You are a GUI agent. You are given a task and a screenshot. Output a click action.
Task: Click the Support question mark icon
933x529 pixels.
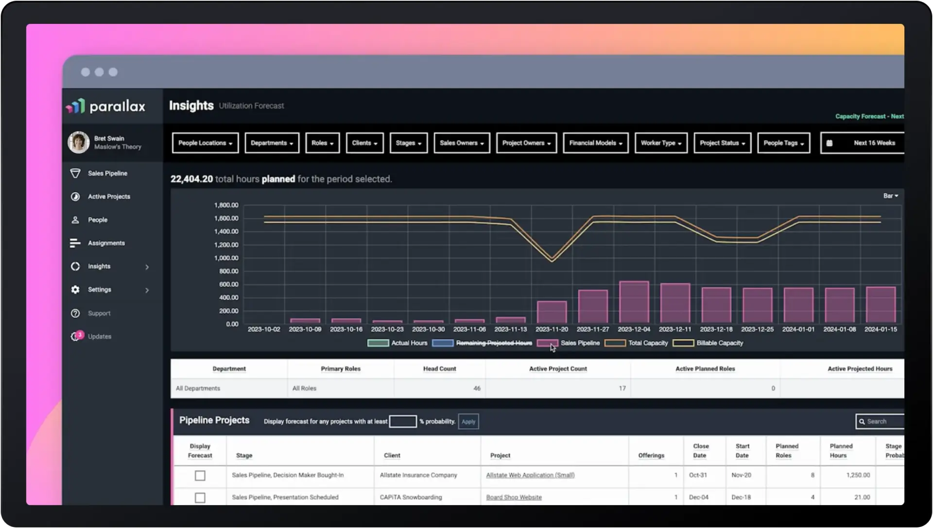75,314
